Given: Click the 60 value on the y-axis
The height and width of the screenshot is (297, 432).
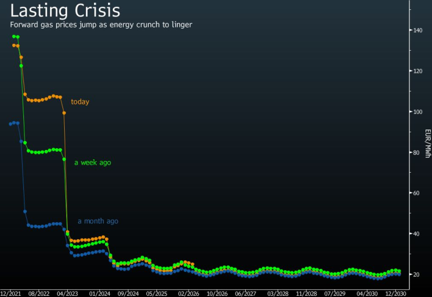Looking at the screenshot, I should click(417, 193).
